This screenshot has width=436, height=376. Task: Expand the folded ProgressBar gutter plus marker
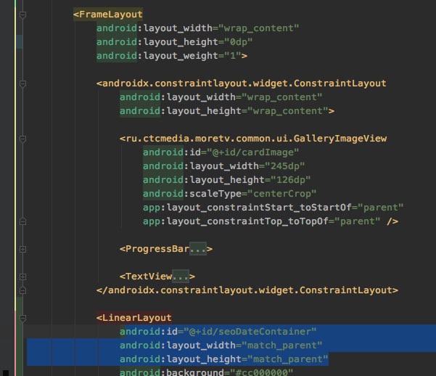22,249
